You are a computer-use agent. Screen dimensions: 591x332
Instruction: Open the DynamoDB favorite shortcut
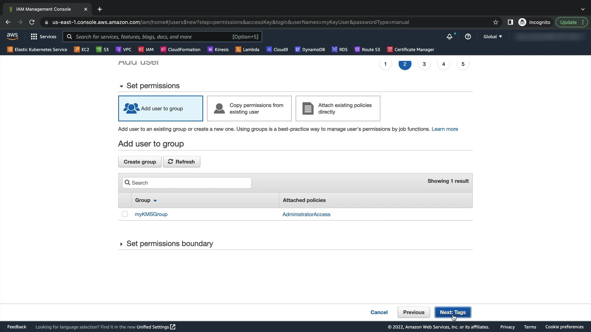coord(310,49)
